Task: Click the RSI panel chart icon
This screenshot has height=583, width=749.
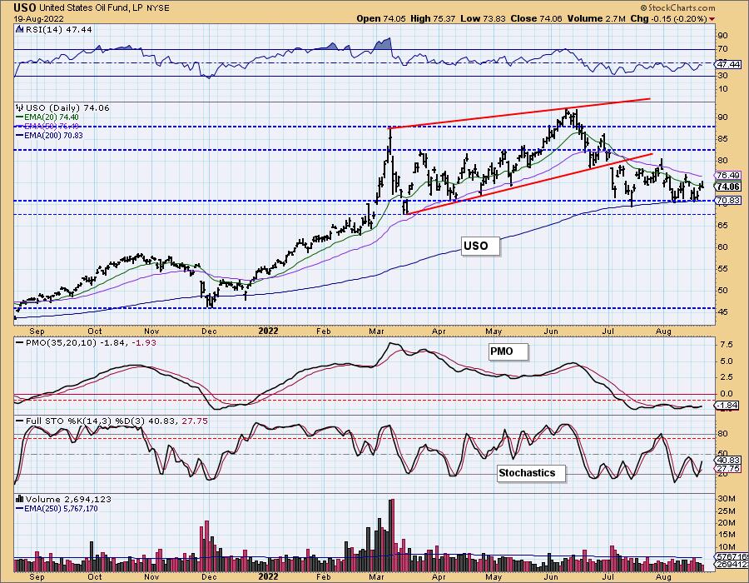Action: coord(20,30)
